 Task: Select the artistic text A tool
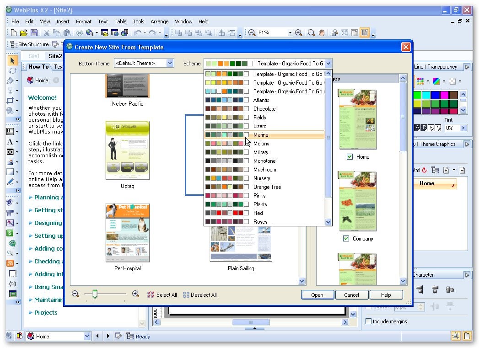click(10, 142)
